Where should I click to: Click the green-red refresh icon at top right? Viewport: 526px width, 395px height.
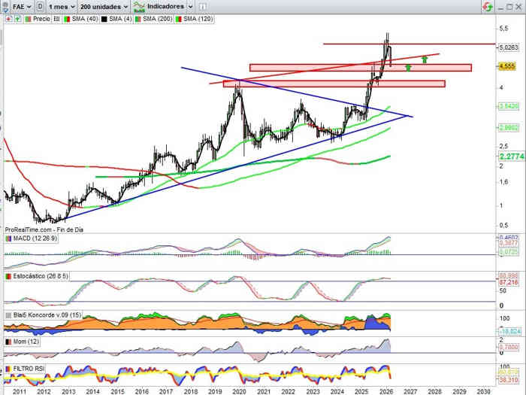point(488,7)
